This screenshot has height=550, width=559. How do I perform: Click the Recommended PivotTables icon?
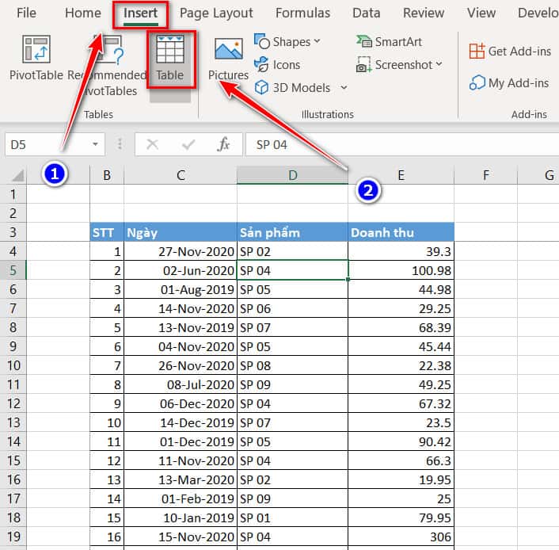(x=109, y=54)
